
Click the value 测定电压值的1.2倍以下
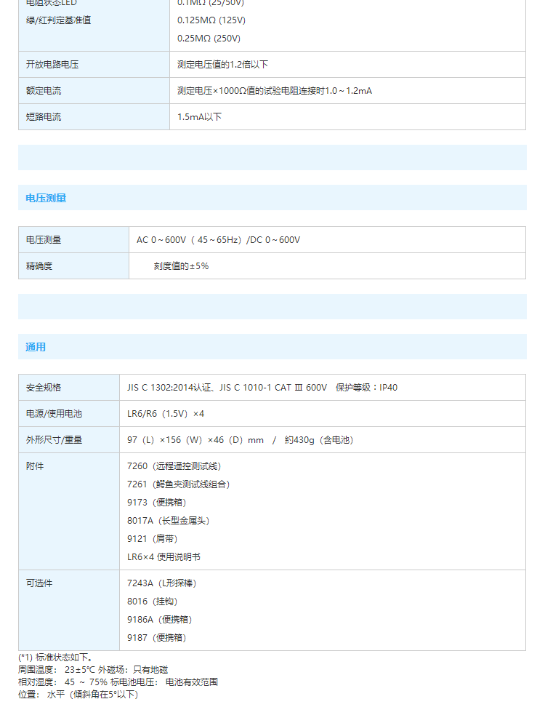click(x=222, y=65)
